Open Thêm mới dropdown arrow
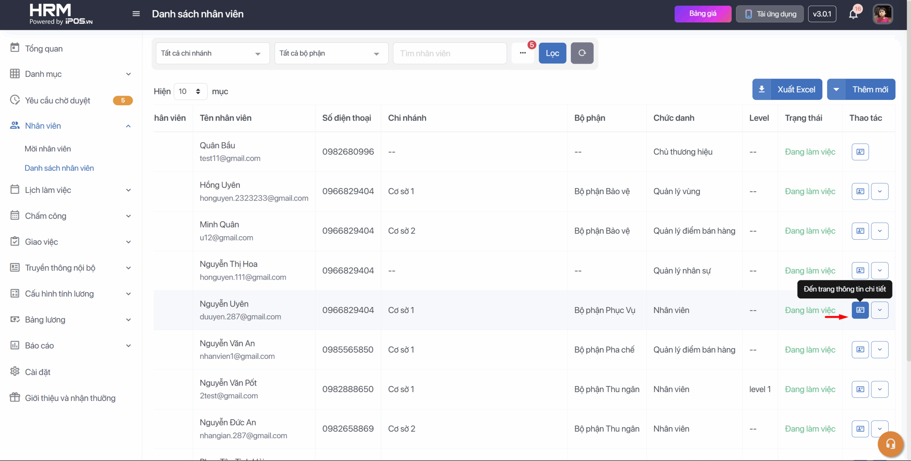This screenshot has width=911, height=461. (836, 89)
